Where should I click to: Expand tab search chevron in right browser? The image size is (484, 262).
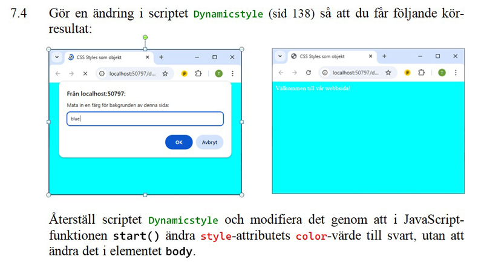click(x=280, y=56)
